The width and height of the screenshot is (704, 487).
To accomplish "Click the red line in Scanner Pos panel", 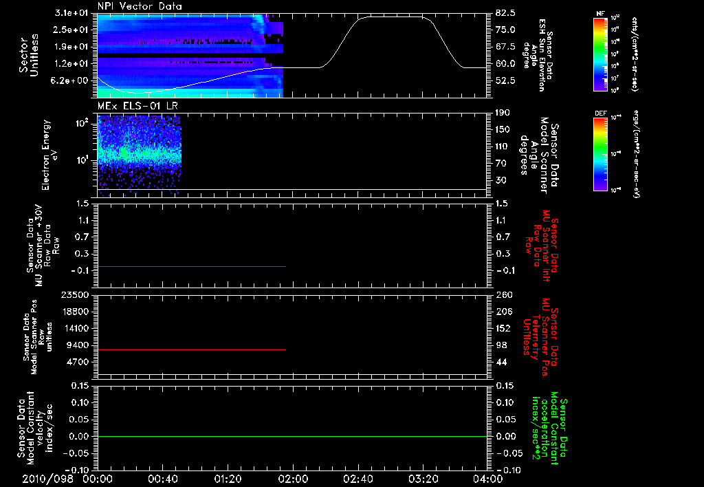I will click(x=191, y=349).
